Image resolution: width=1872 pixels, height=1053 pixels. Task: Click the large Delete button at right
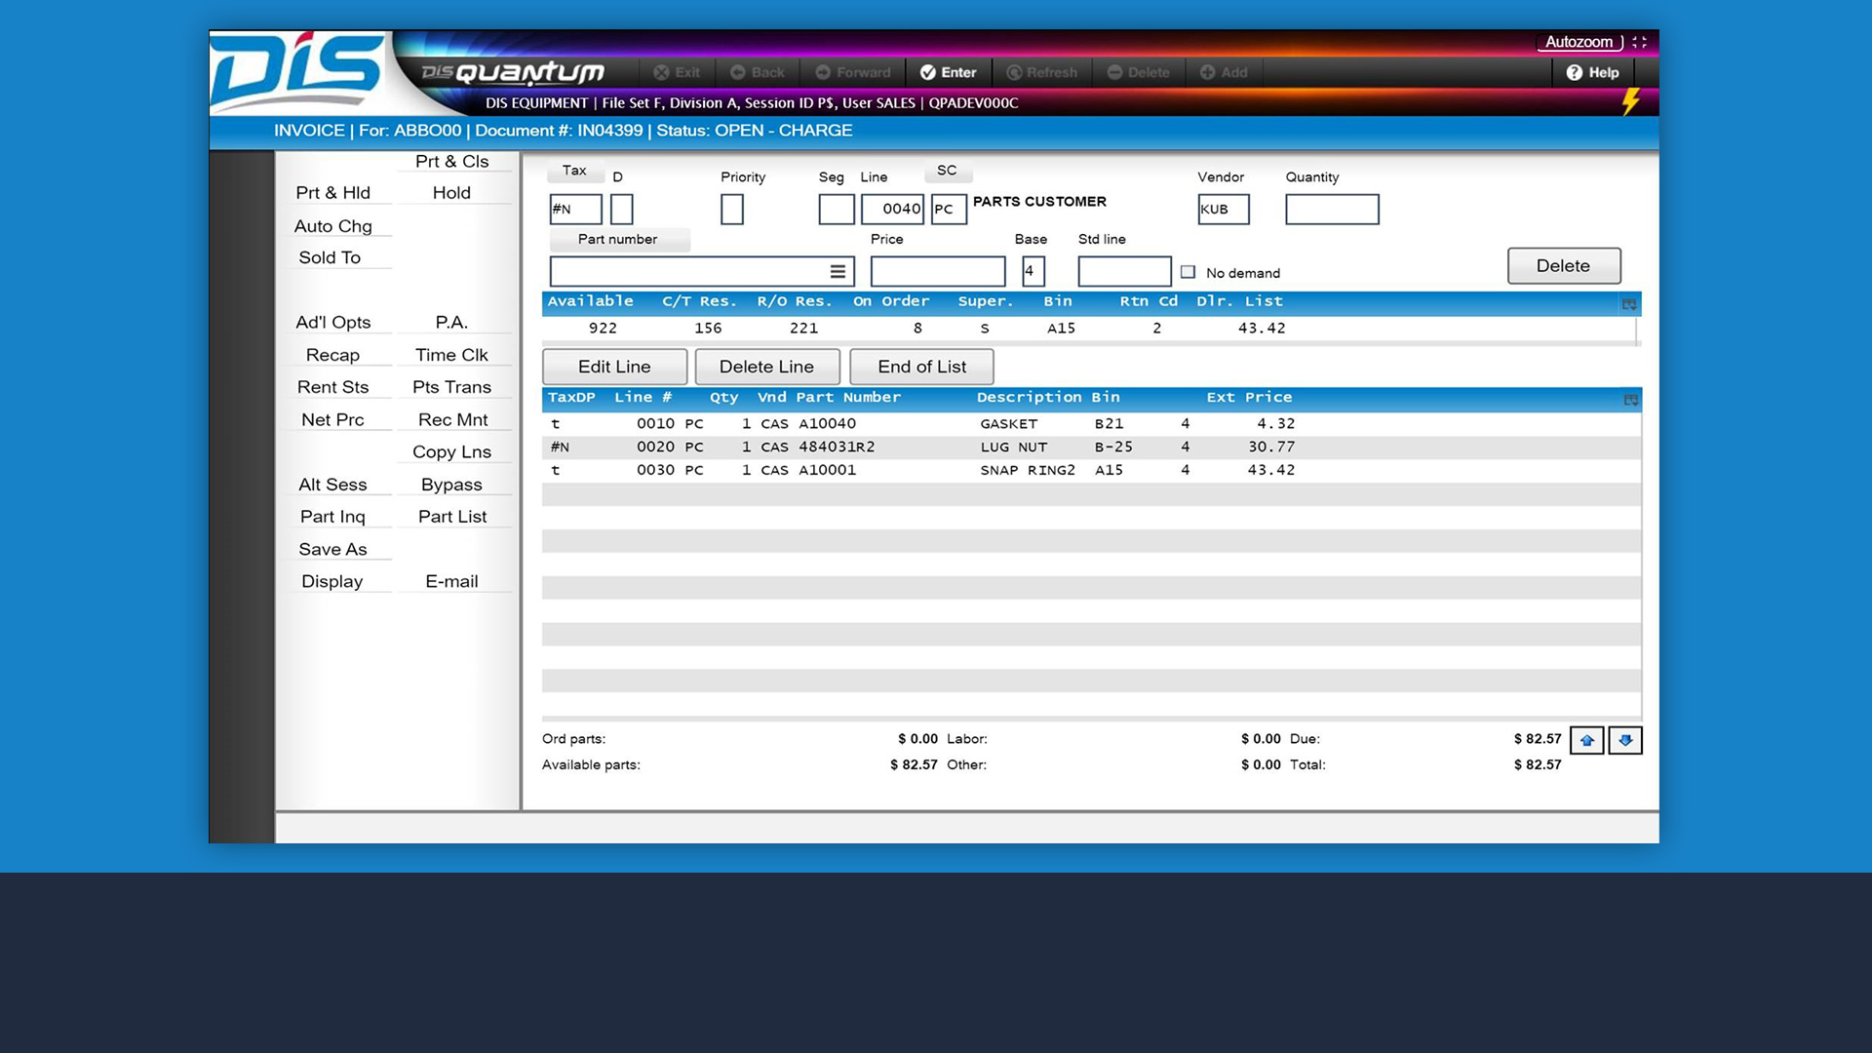1564,265
